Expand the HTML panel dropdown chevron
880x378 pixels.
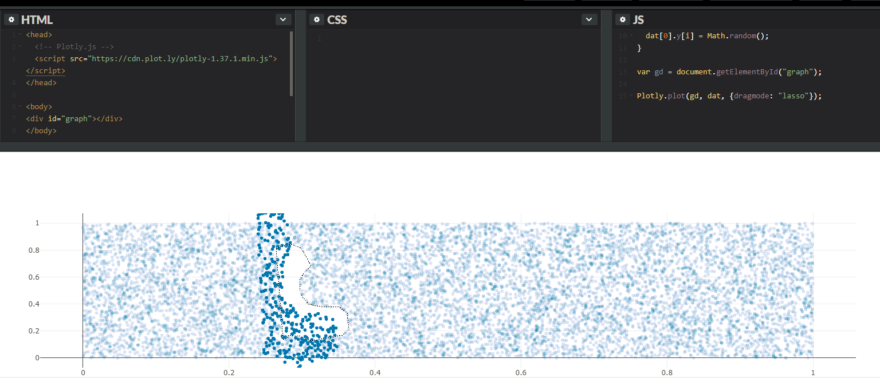283,19
